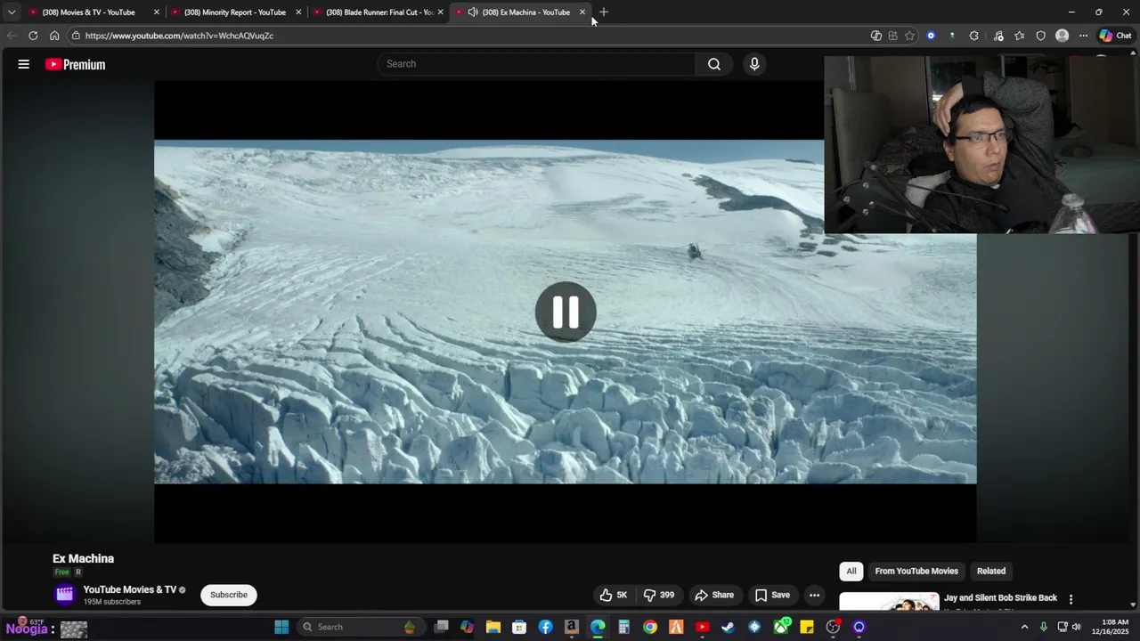Open YouTube Movies & TV channel avatar
1140x641 pixels.
tap(64, 595)
